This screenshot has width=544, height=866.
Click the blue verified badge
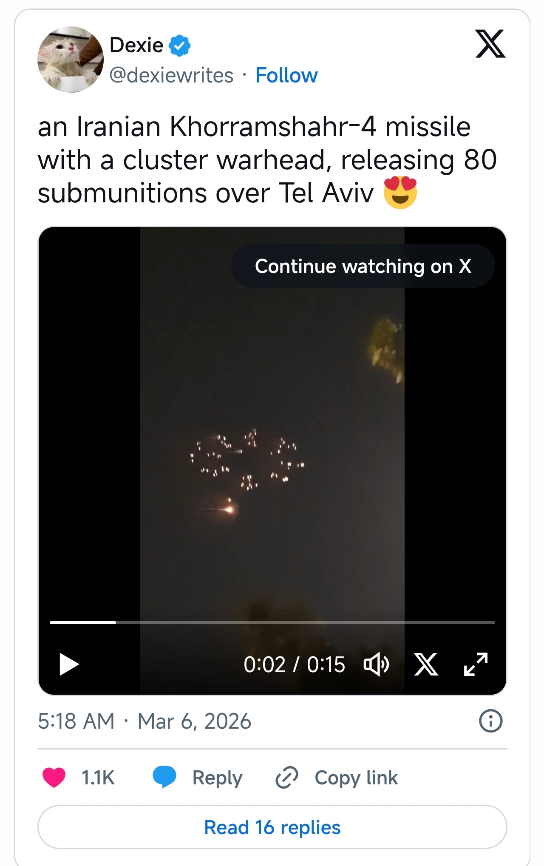point(180,45)
